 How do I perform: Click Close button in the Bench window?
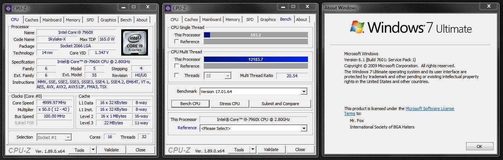300,150
